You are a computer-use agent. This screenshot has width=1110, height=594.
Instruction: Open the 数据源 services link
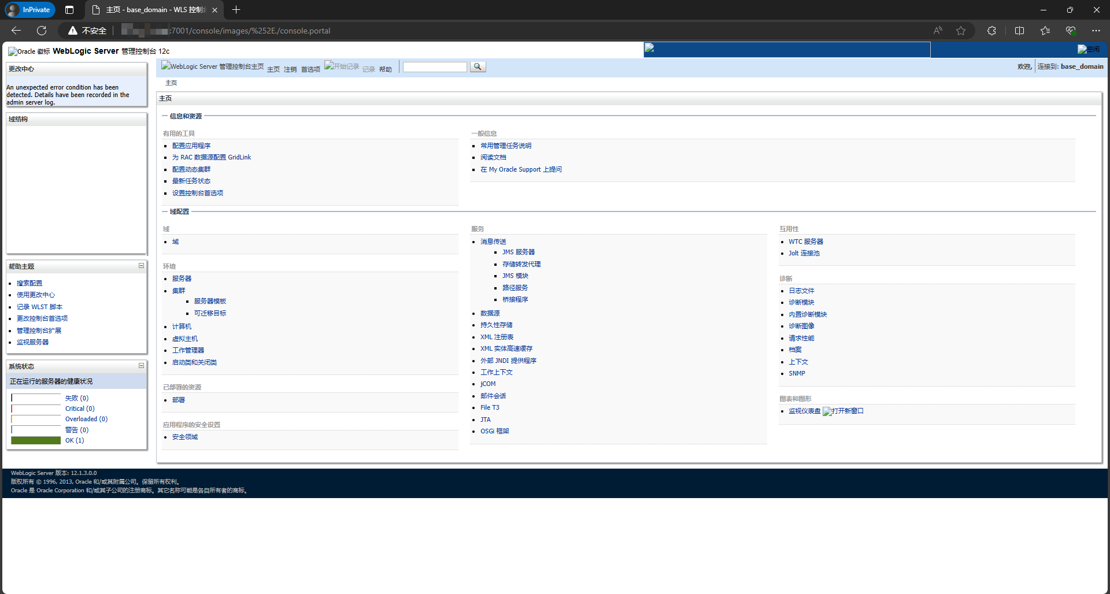[490, 313]
